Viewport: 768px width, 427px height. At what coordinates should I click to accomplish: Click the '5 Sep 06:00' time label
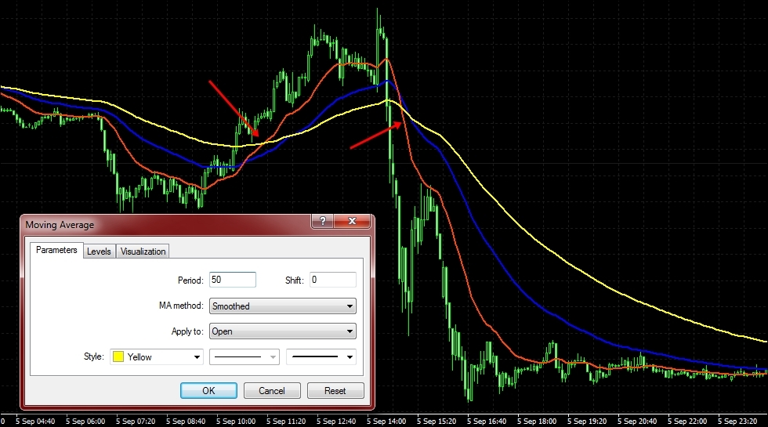[85, 422]
